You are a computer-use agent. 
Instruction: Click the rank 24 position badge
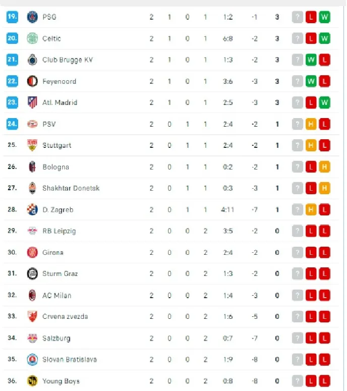point(12,124)
